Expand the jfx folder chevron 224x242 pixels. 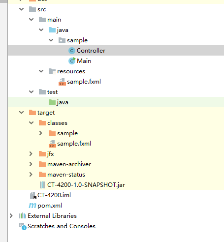pos(31,154)
